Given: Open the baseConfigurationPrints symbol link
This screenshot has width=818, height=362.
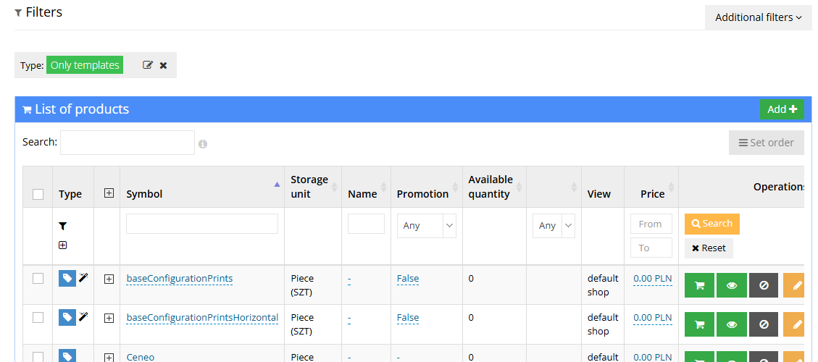Looking at the screenshot, I should click(x=180, y=279).
